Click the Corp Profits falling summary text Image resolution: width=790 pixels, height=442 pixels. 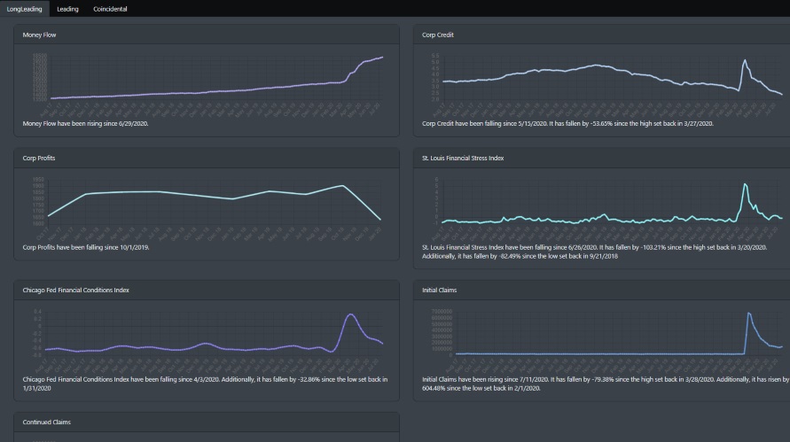86,248
